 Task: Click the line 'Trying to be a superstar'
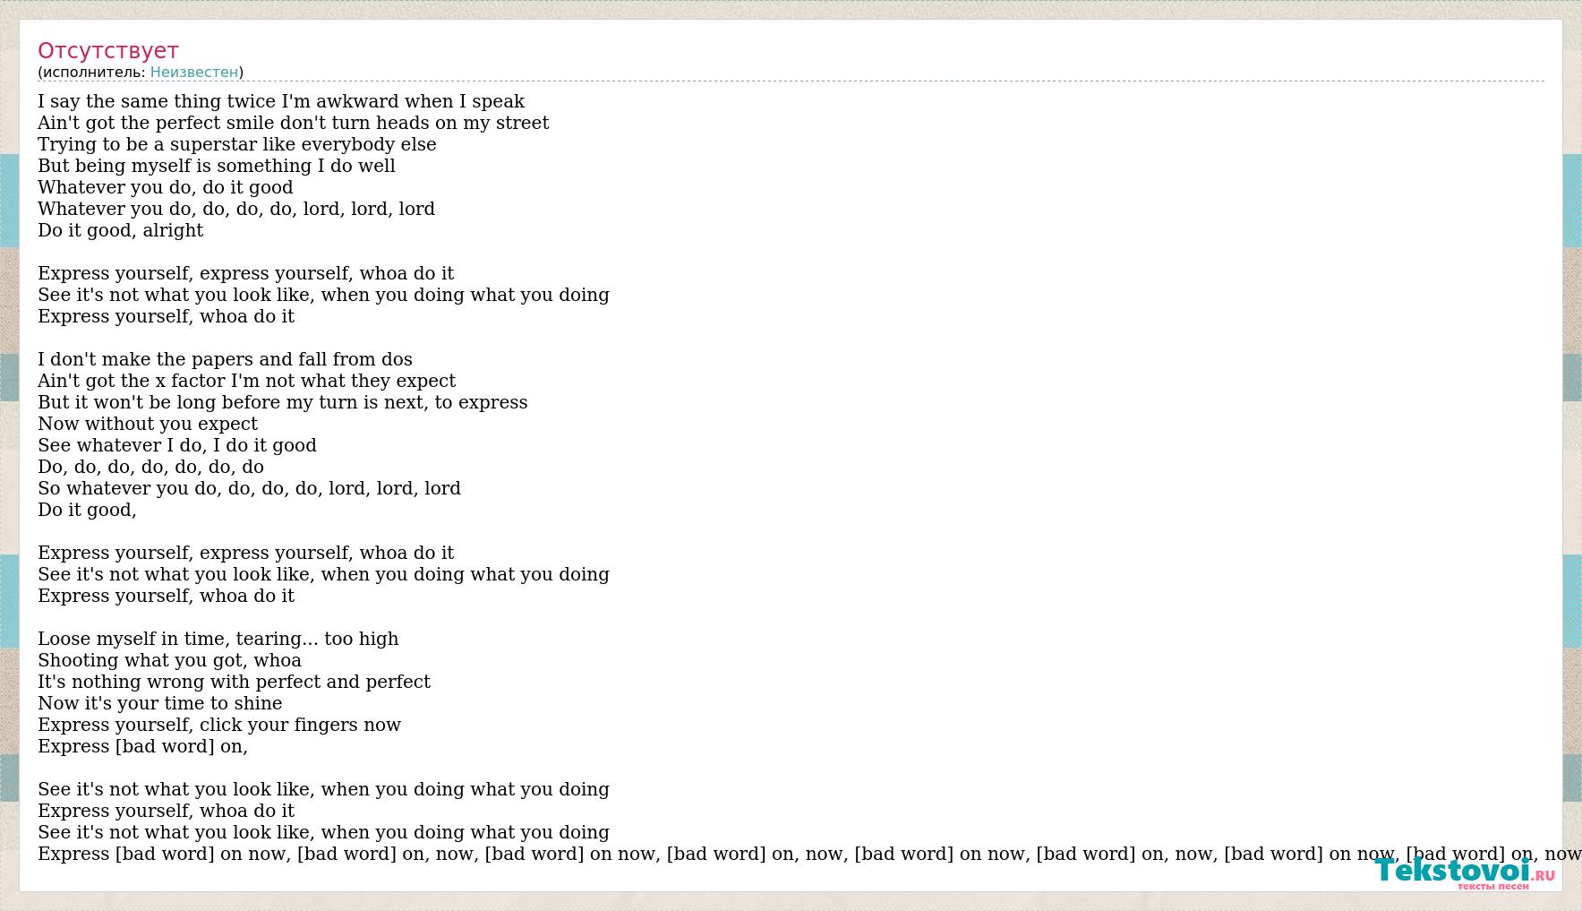237,144
